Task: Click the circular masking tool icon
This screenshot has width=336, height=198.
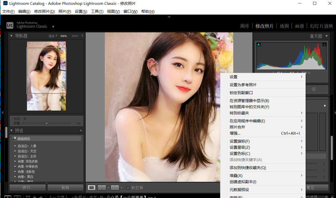Action: (314, 89)
